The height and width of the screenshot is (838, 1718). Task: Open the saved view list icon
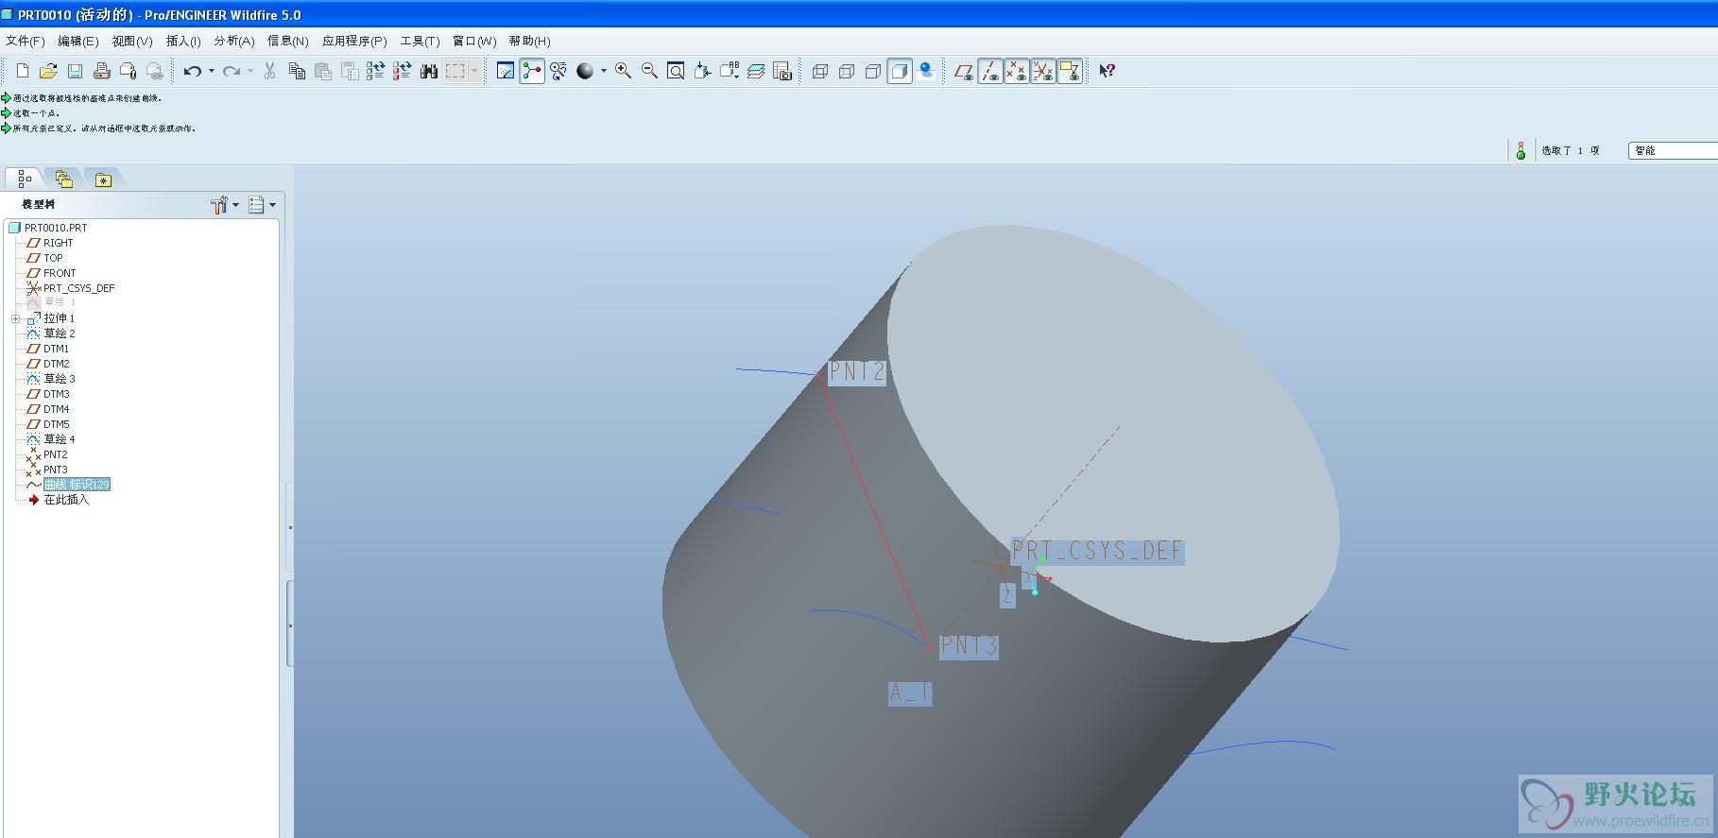pos(730,71)
